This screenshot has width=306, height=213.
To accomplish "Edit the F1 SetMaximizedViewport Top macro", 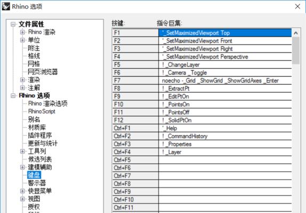I will (225, 32).
